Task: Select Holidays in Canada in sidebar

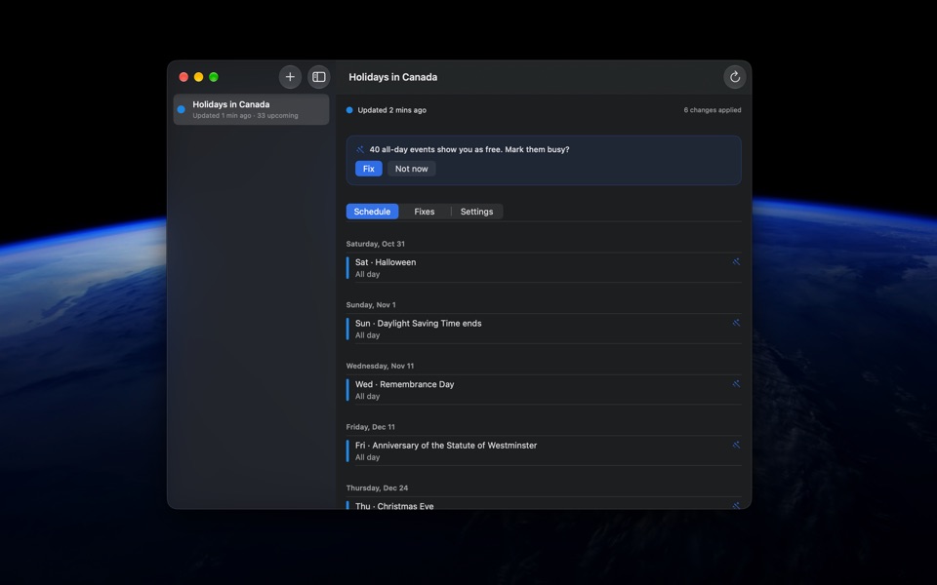Action: coord(251,109)
